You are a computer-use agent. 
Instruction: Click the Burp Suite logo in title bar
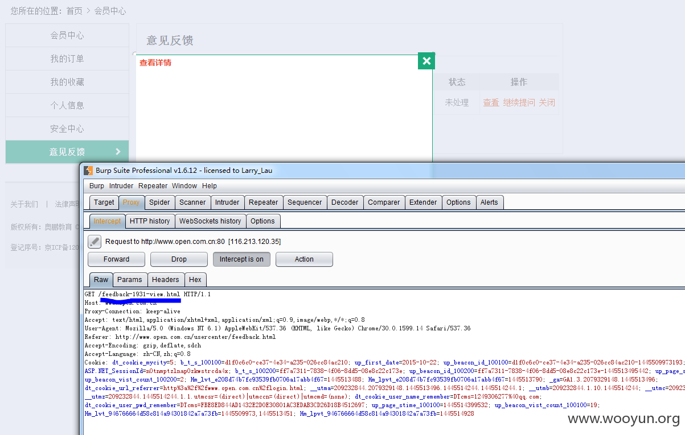(88, 171)
